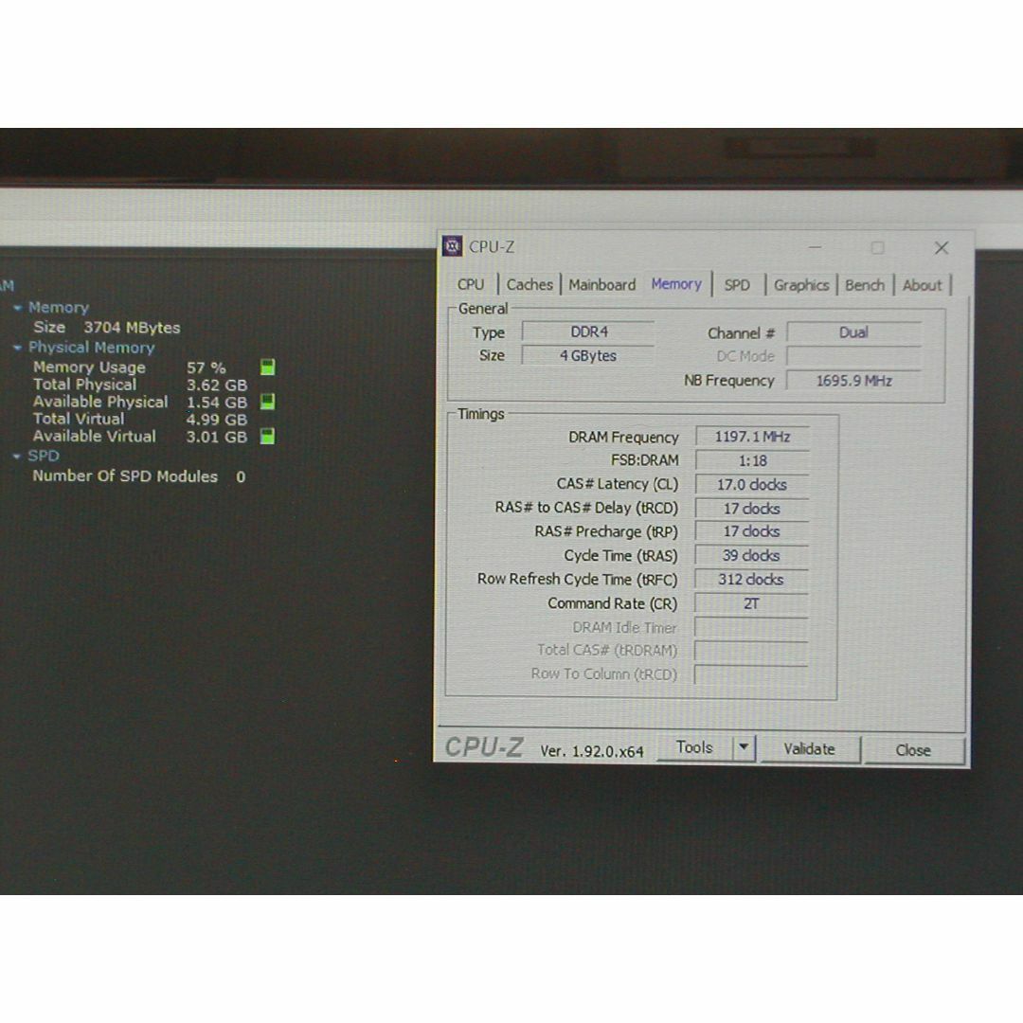The image size is (1023, 1023).
Task: Select the 'Size 3704 MBytes' row
Action: 107,328
